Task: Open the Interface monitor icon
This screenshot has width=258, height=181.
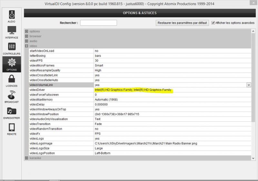Action: pyautogui.click(x=12, y=30)
